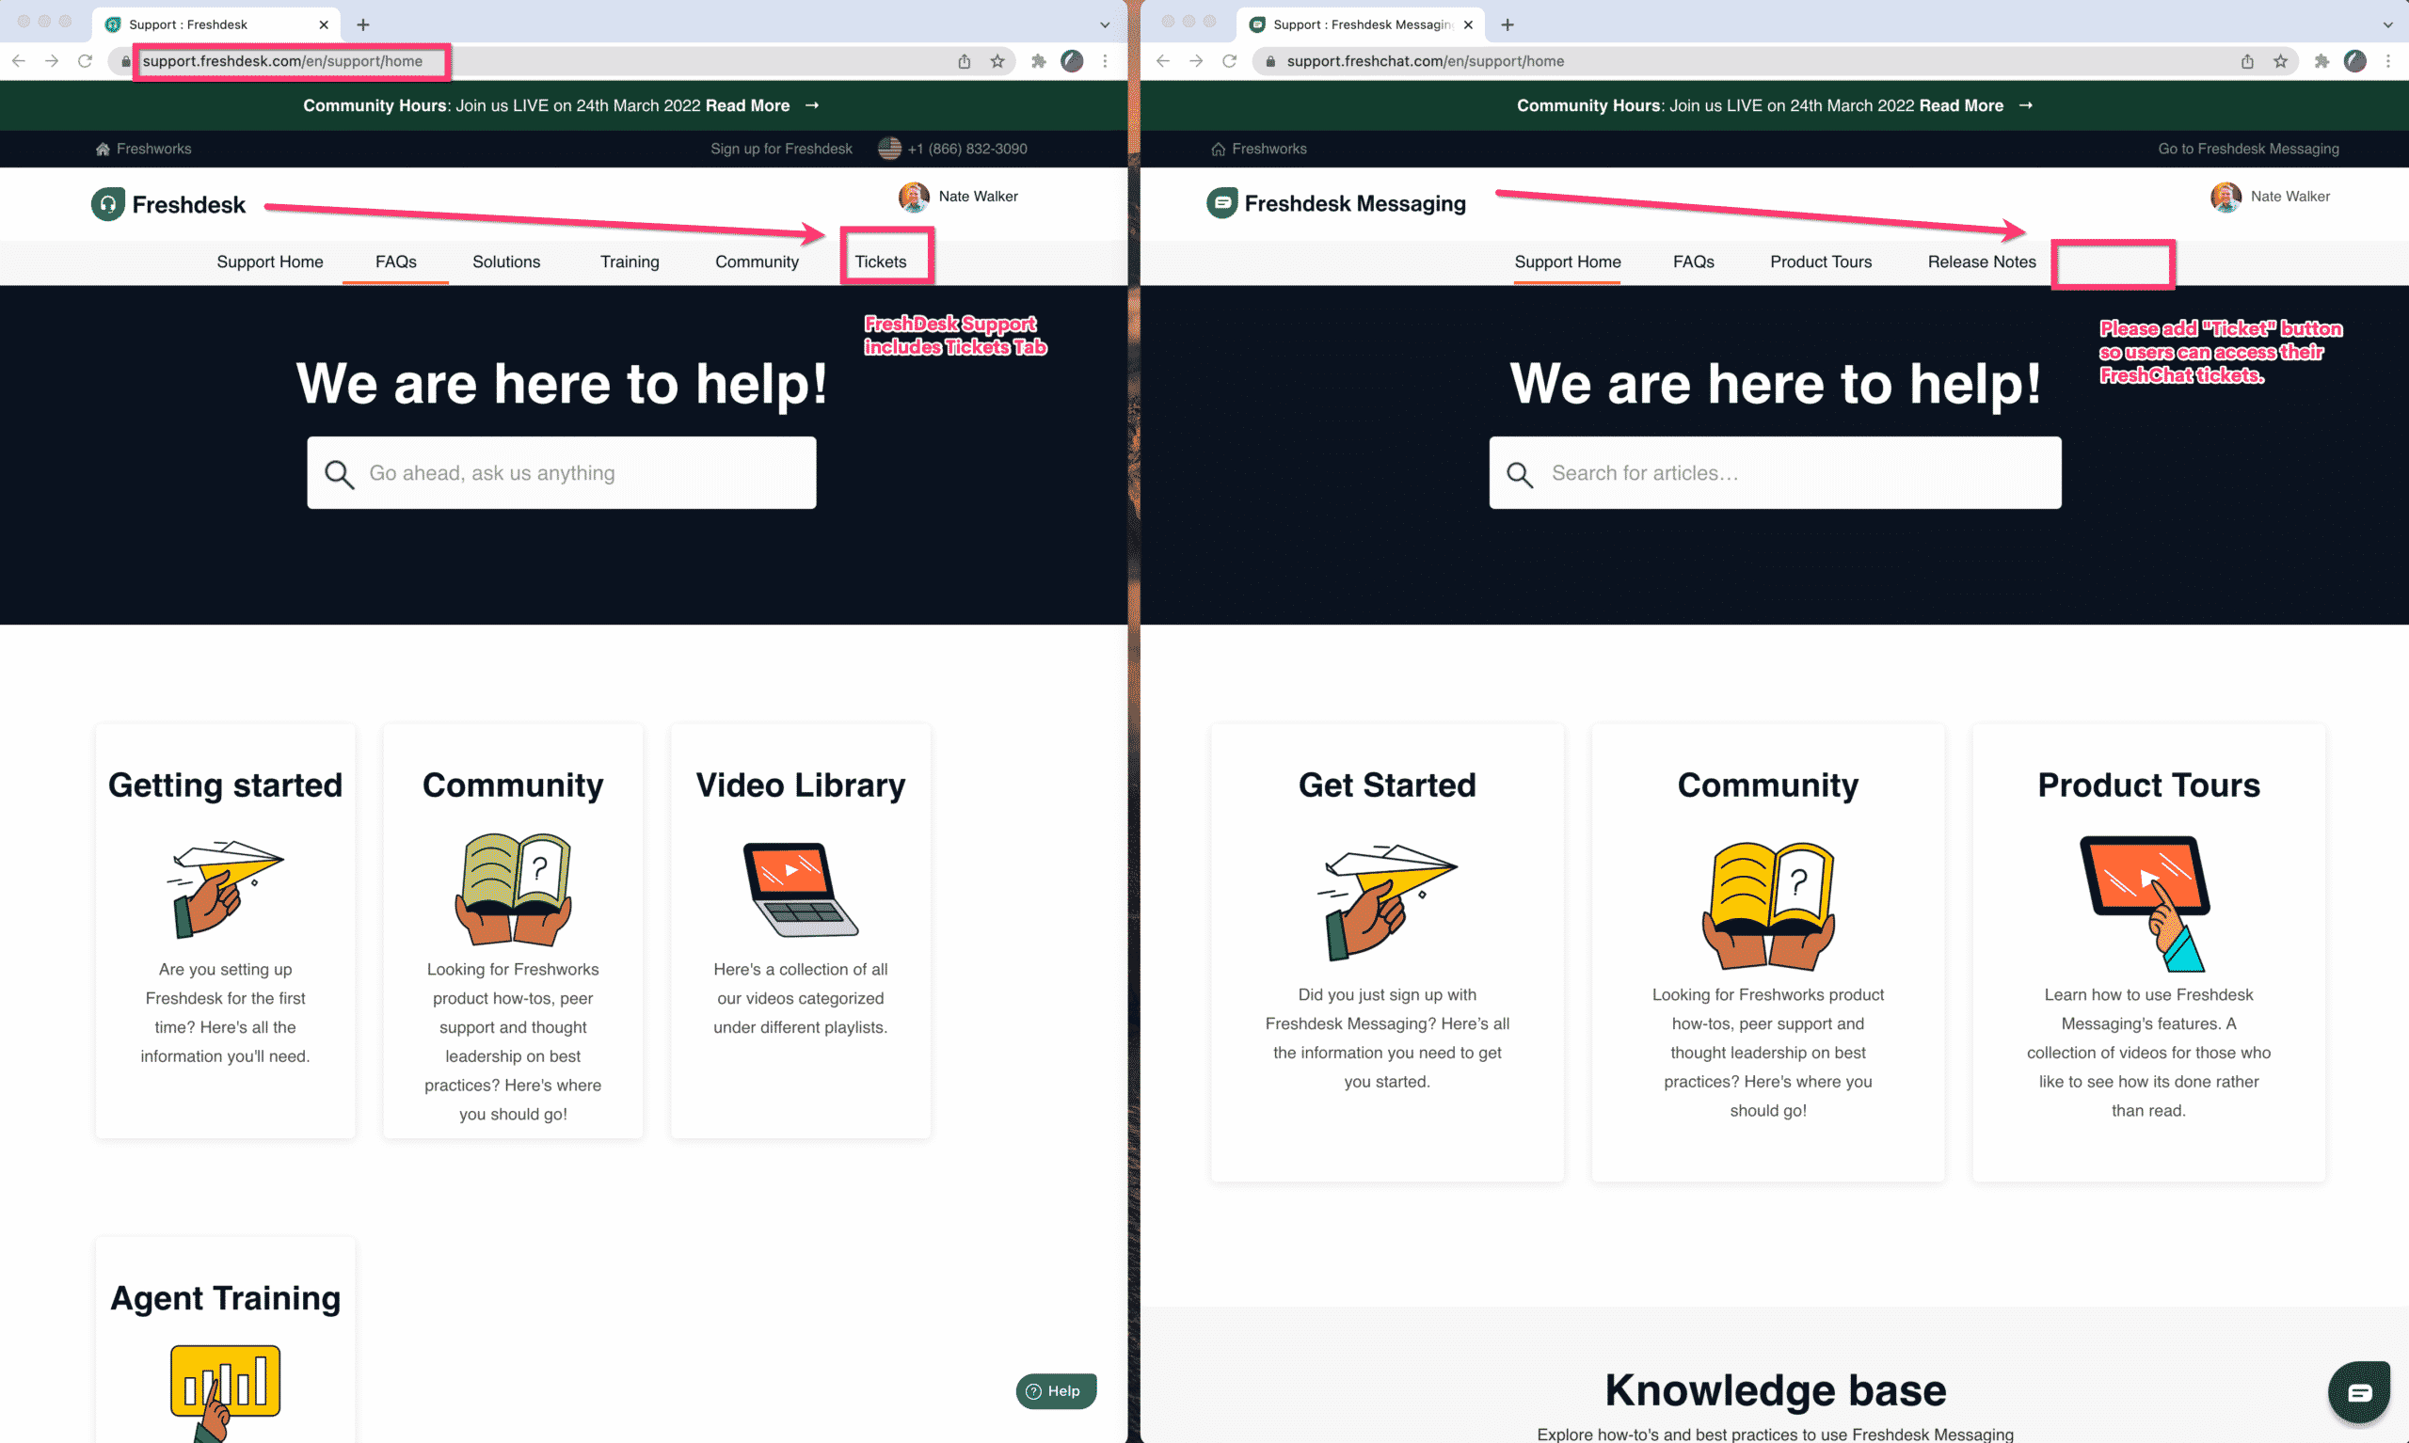The width and height of the screenshot is (2409, 1443).
Task: Open the Solutions tab
Action: 505,262
